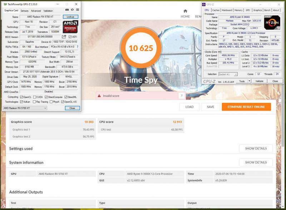The width and height of the screenshot is (286, 210).
Task: Click the Bus Interface question mark icon
Action: tap(78, 47)
